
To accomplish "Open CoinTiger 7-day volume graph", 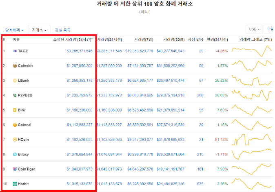I will point(251,169).
